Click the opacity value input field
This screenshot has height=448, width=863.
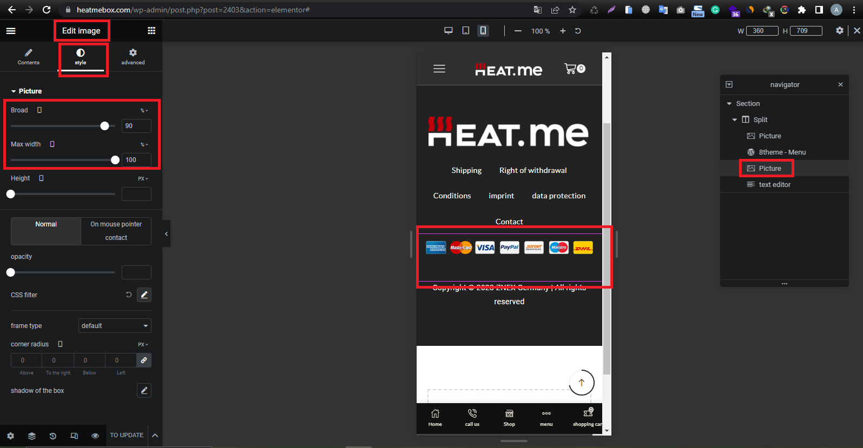[136, 272]
